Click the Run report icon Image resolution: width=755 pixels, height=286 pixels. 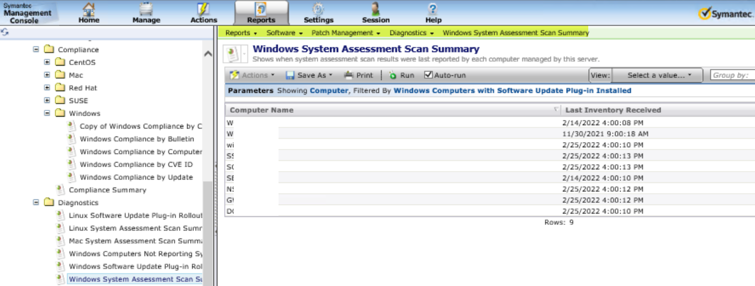click(x=393, y=75)
